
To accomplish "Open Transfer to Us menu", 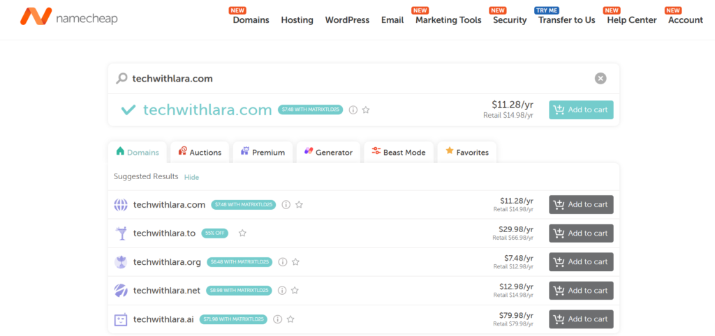I will pos(567,20).
